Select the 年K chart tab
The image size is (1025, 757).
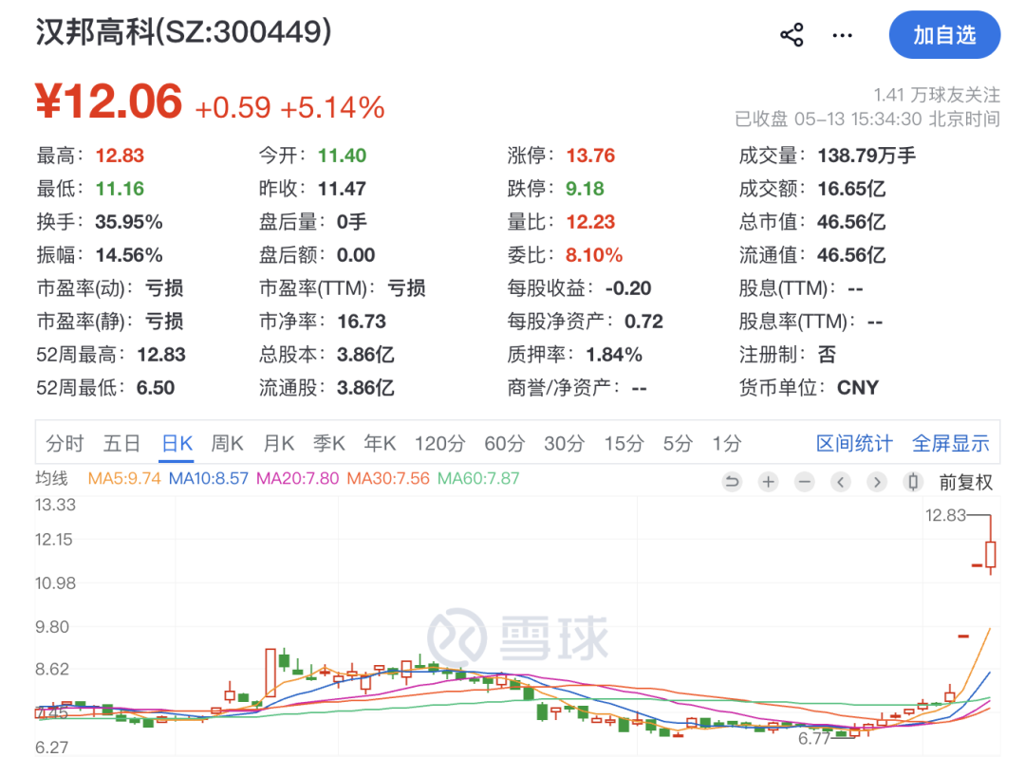(x=379, y=444)
